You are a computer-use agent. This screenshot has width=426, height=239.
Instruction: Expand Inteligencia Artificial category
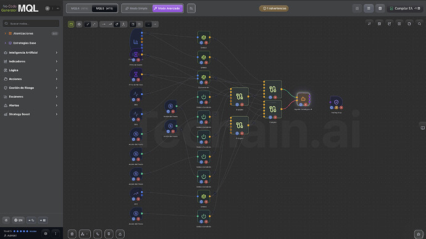(31, 52)
